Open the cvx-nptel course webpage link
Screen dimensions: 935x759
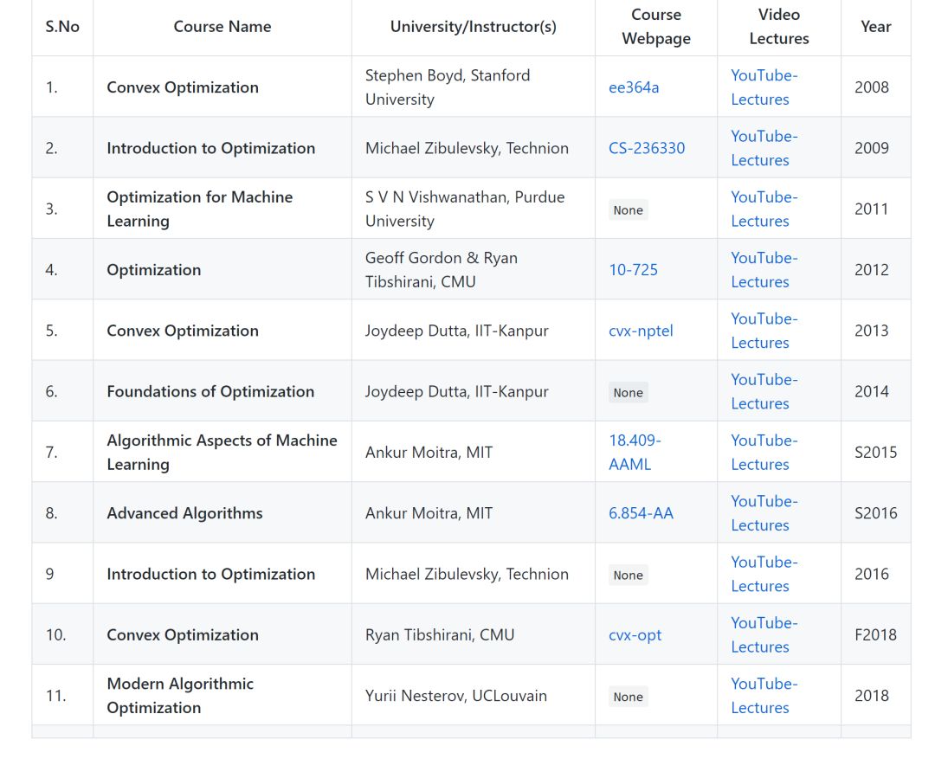coord(641,331)
